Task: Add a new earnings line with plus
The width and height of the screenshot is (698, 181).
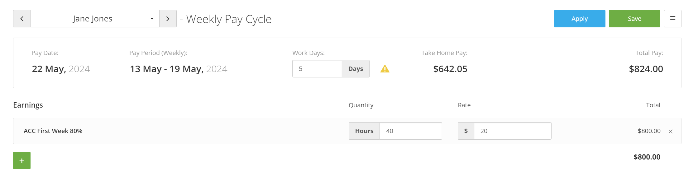Action: click(22, 160)
